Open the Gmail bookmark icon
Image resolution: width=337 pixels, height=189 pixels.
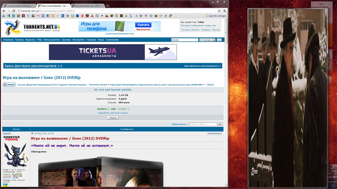37,16
